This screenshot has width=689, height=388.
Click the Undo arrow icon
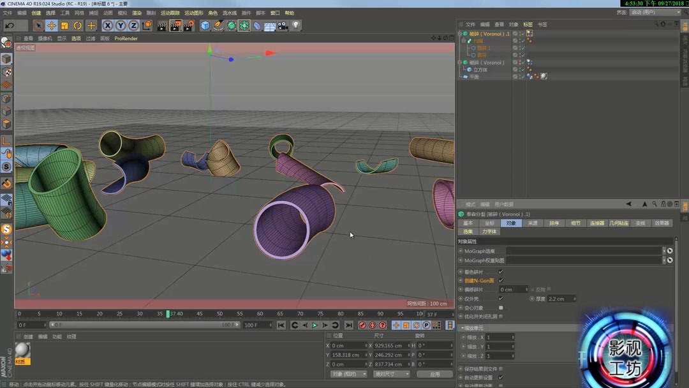point(10,25)
